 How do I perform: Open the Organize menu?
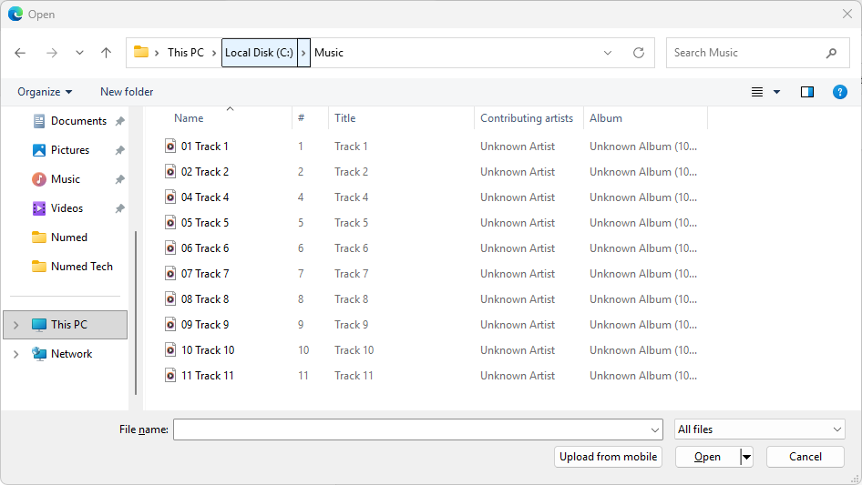45,92
